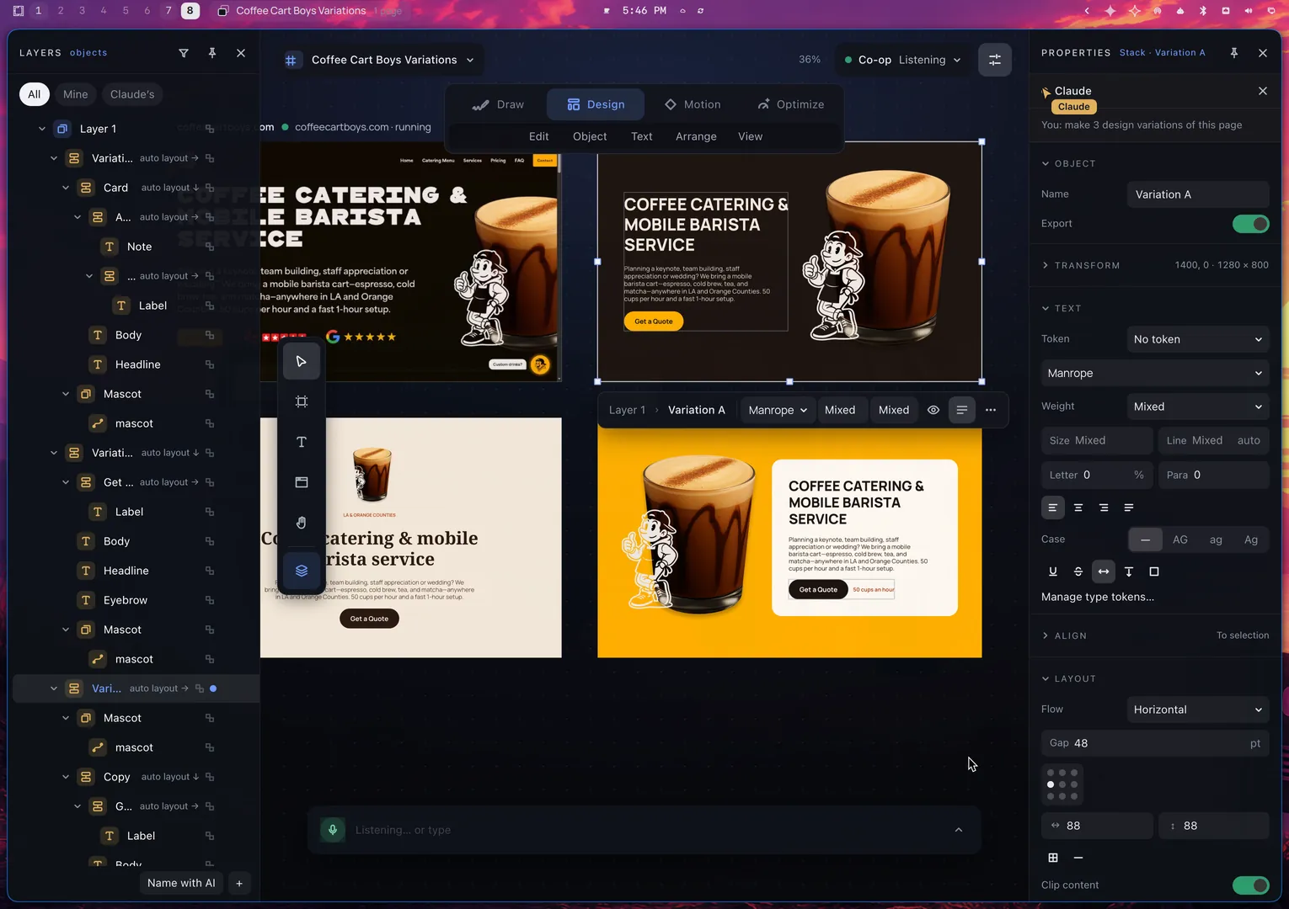Open layers filter funnel icon
Screen dimensions: 1289x909
point(184,53)
